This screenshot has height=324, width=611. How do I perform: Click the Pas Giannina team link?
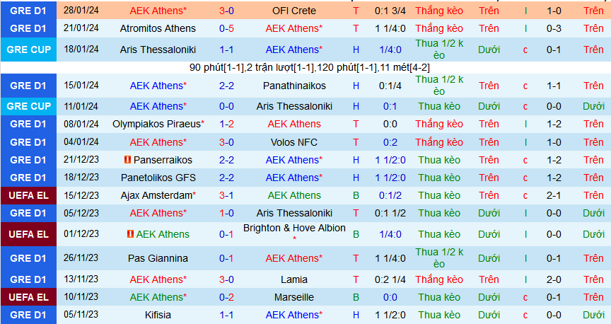point(158,258)
